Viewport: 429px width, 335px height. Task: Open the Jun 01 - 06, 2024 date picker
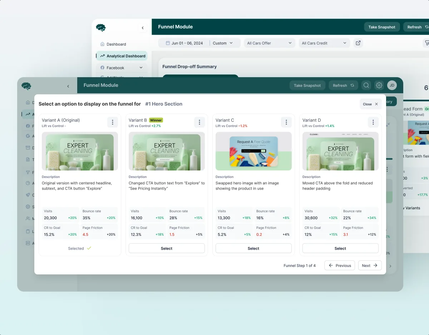[x=184, y=43]
